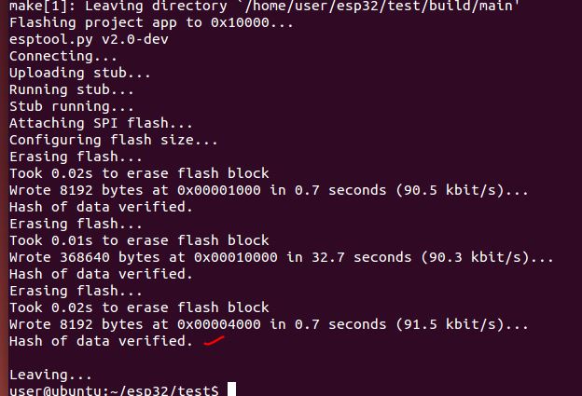Click the user@ubuntu shell prompt text

114,389
